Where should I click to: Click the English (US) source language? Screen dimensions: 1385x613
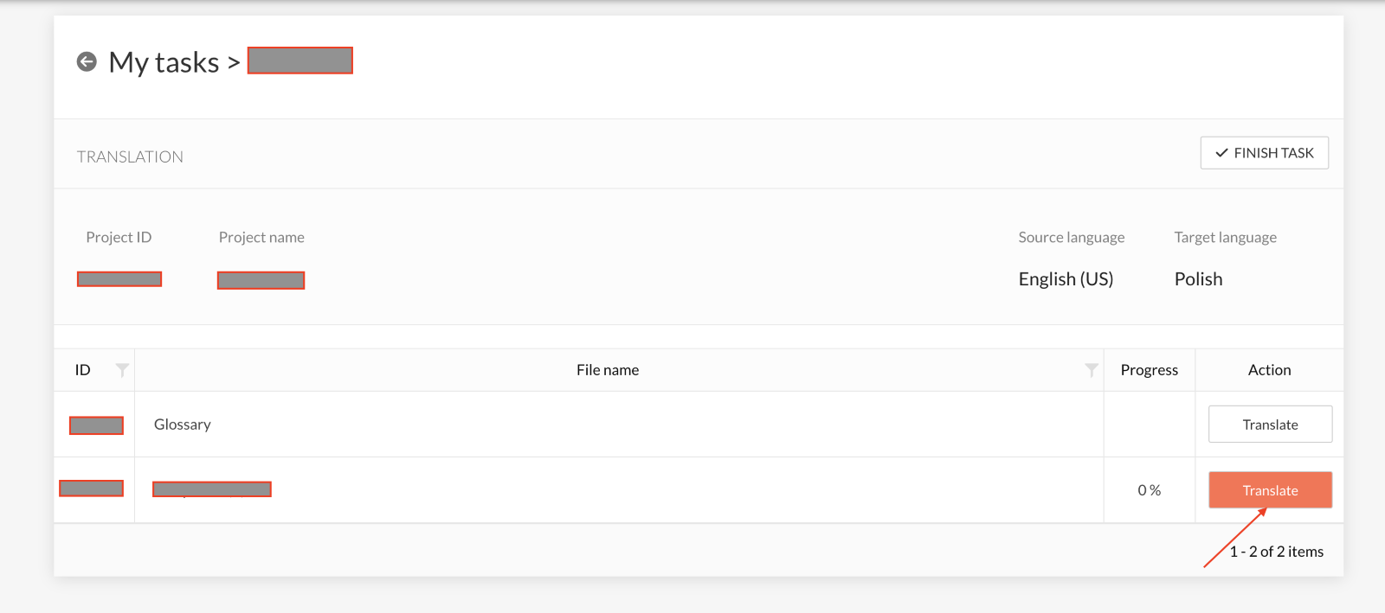[x=1066, y=279]
